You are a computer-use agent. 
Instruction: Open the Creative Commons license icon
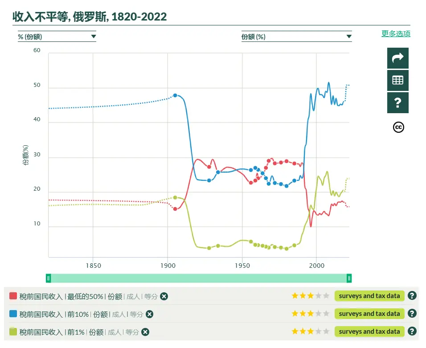tap(398, 127)
